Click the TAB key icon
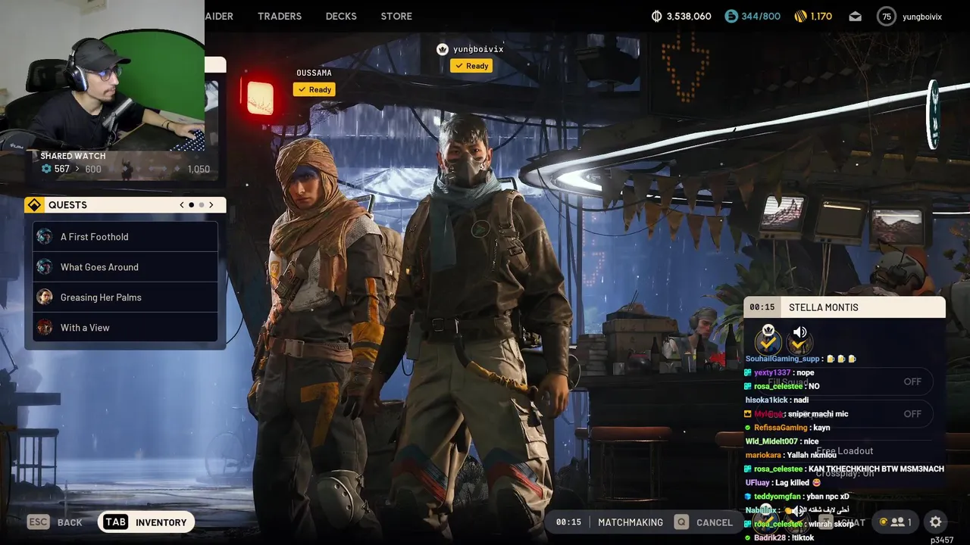This screenshot has width=970, height=545. coord(115,522)
